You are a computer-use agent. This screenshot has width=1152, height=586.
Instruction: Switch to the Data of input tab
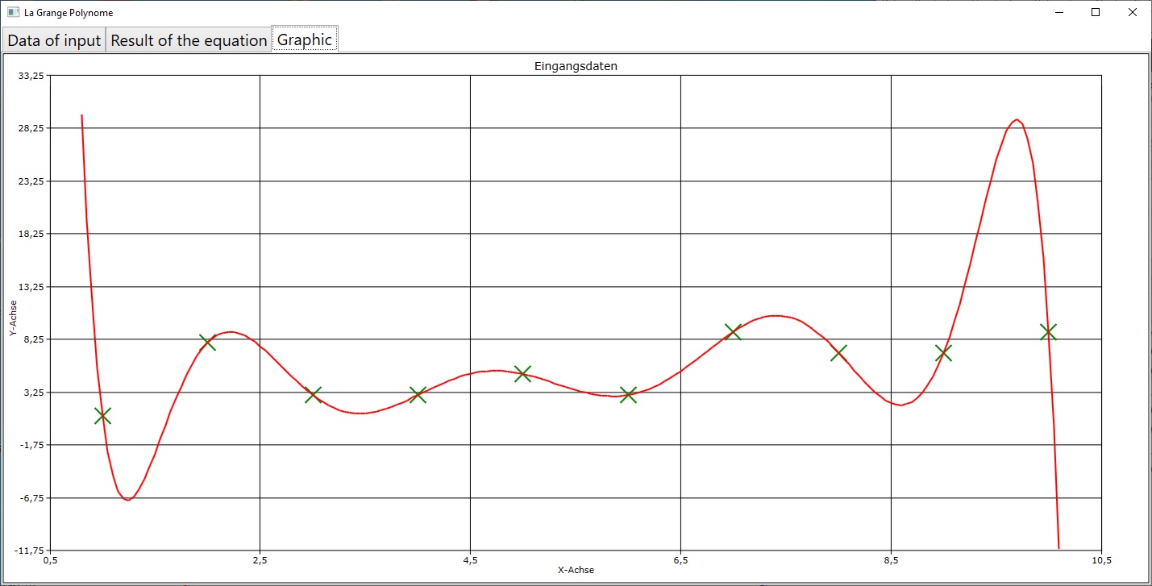(x=54, y=40)
